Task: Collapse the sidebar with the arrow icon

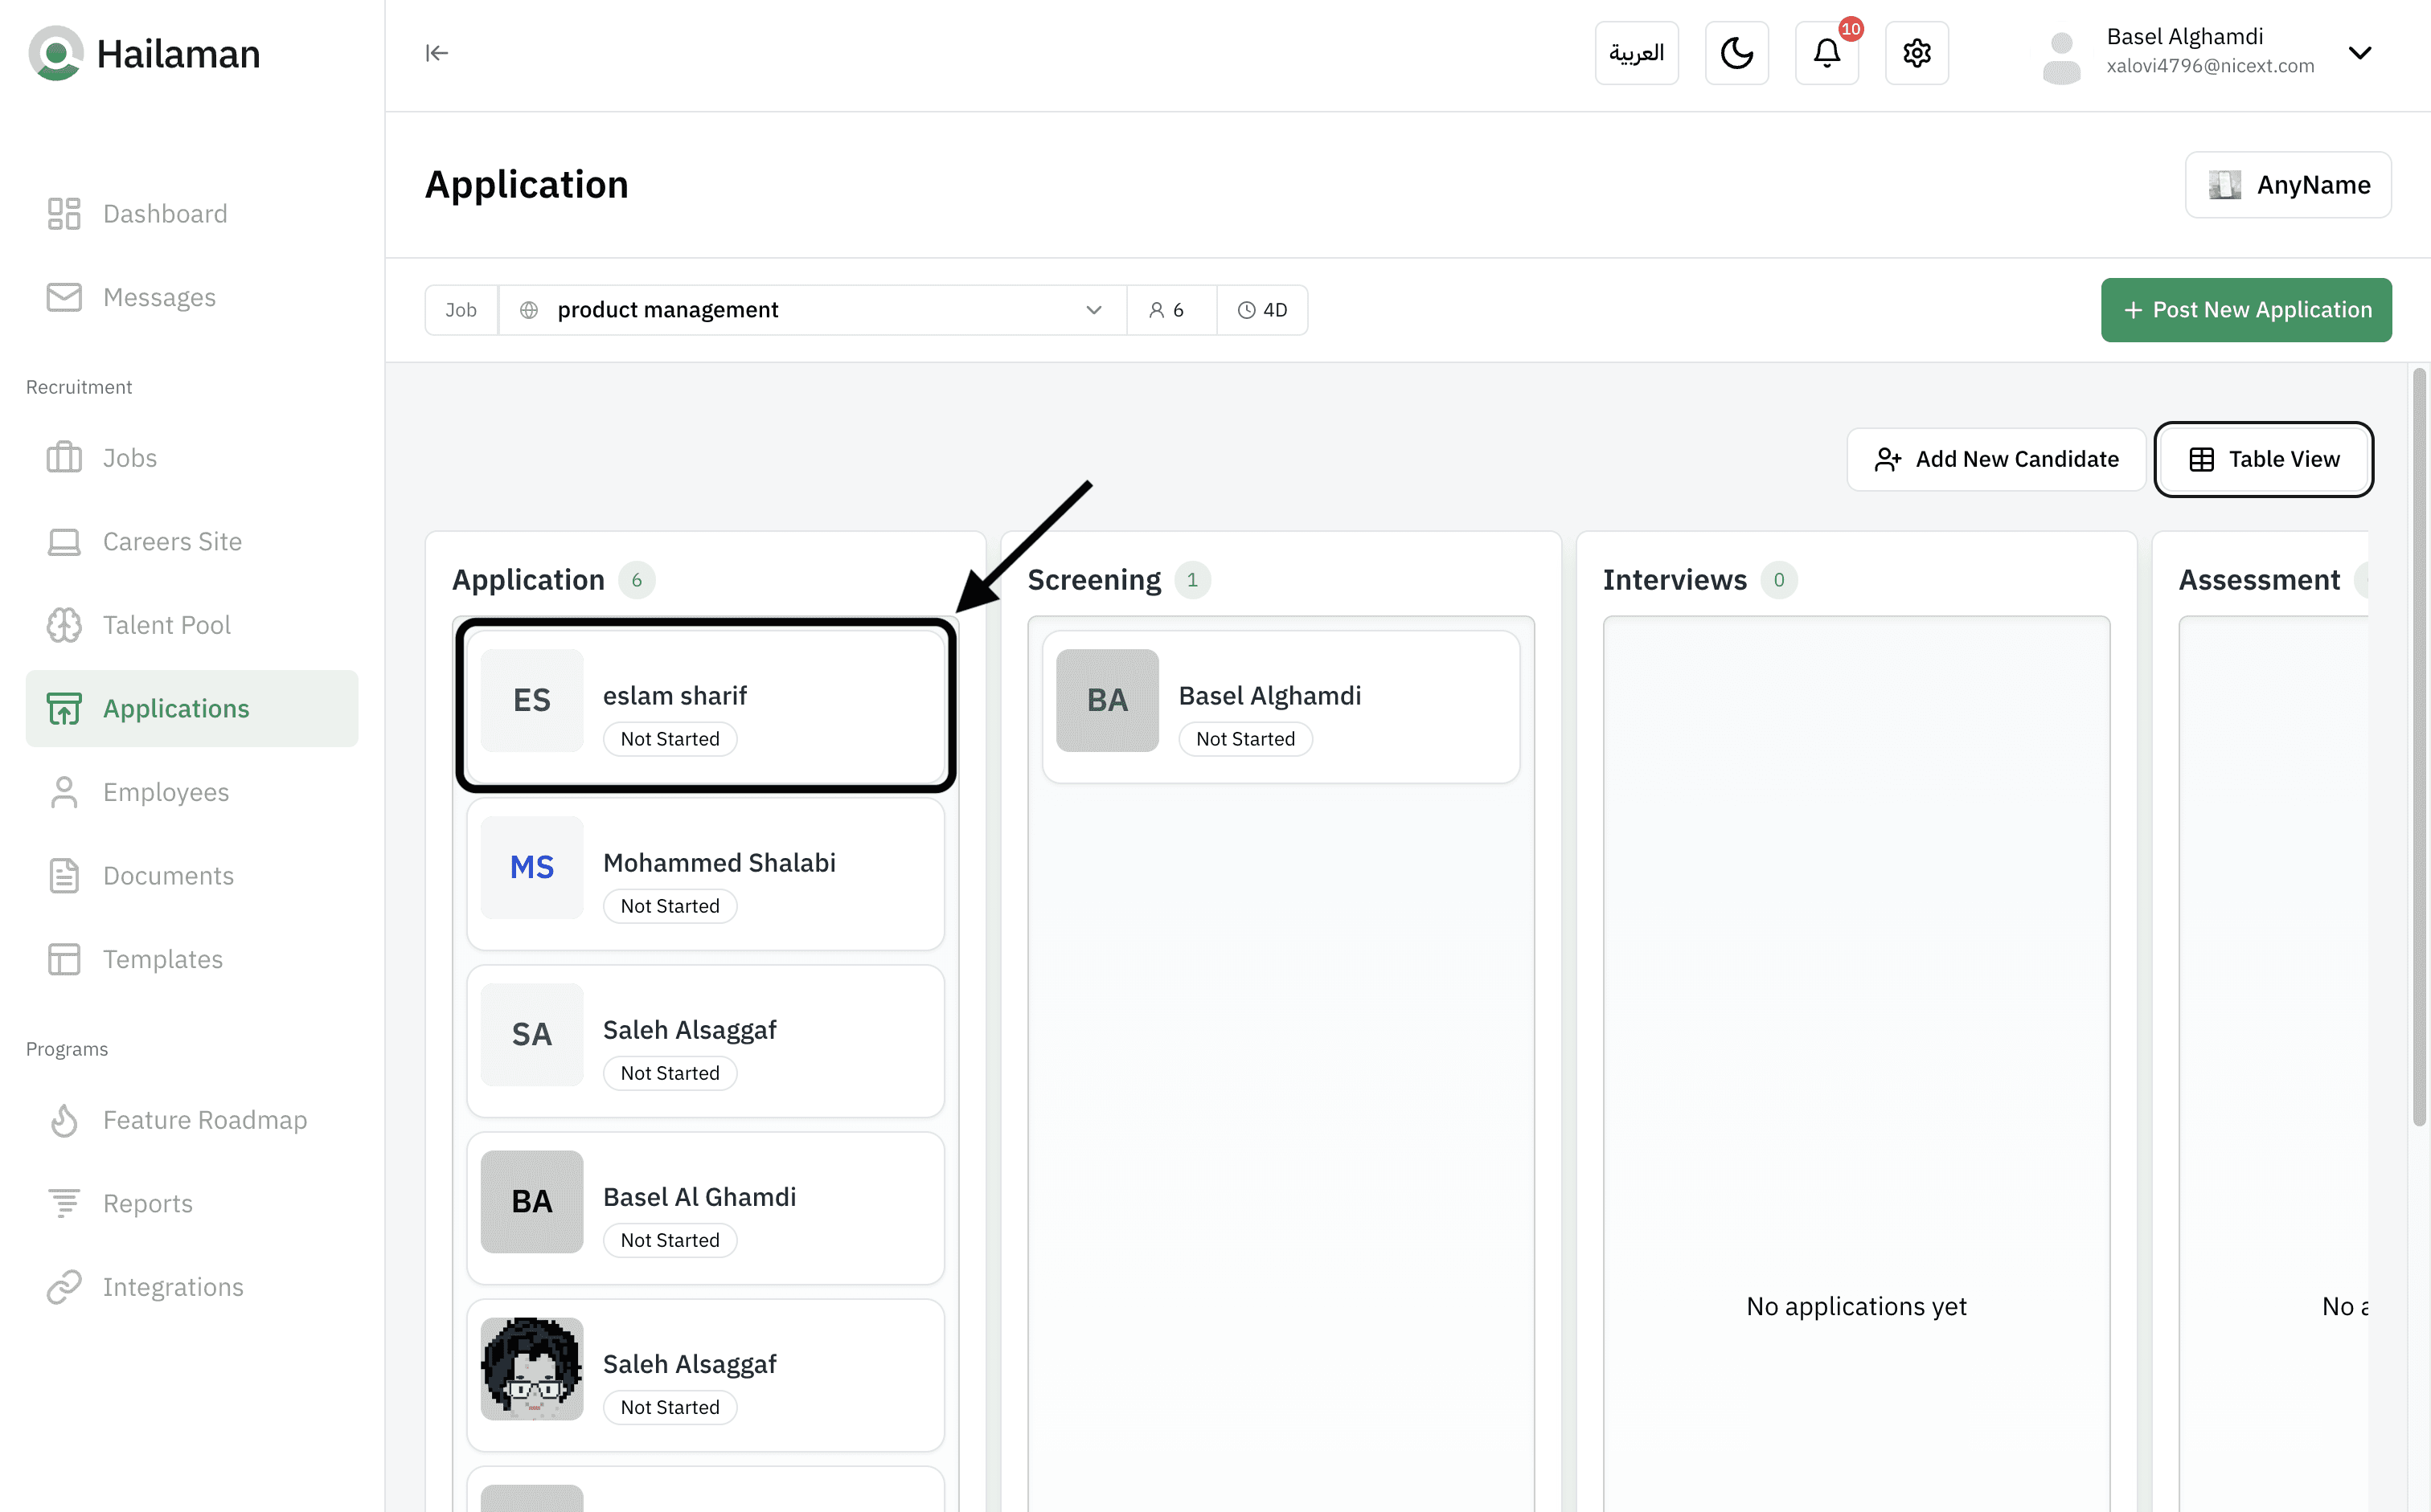Action: click(x=437, y=53)
